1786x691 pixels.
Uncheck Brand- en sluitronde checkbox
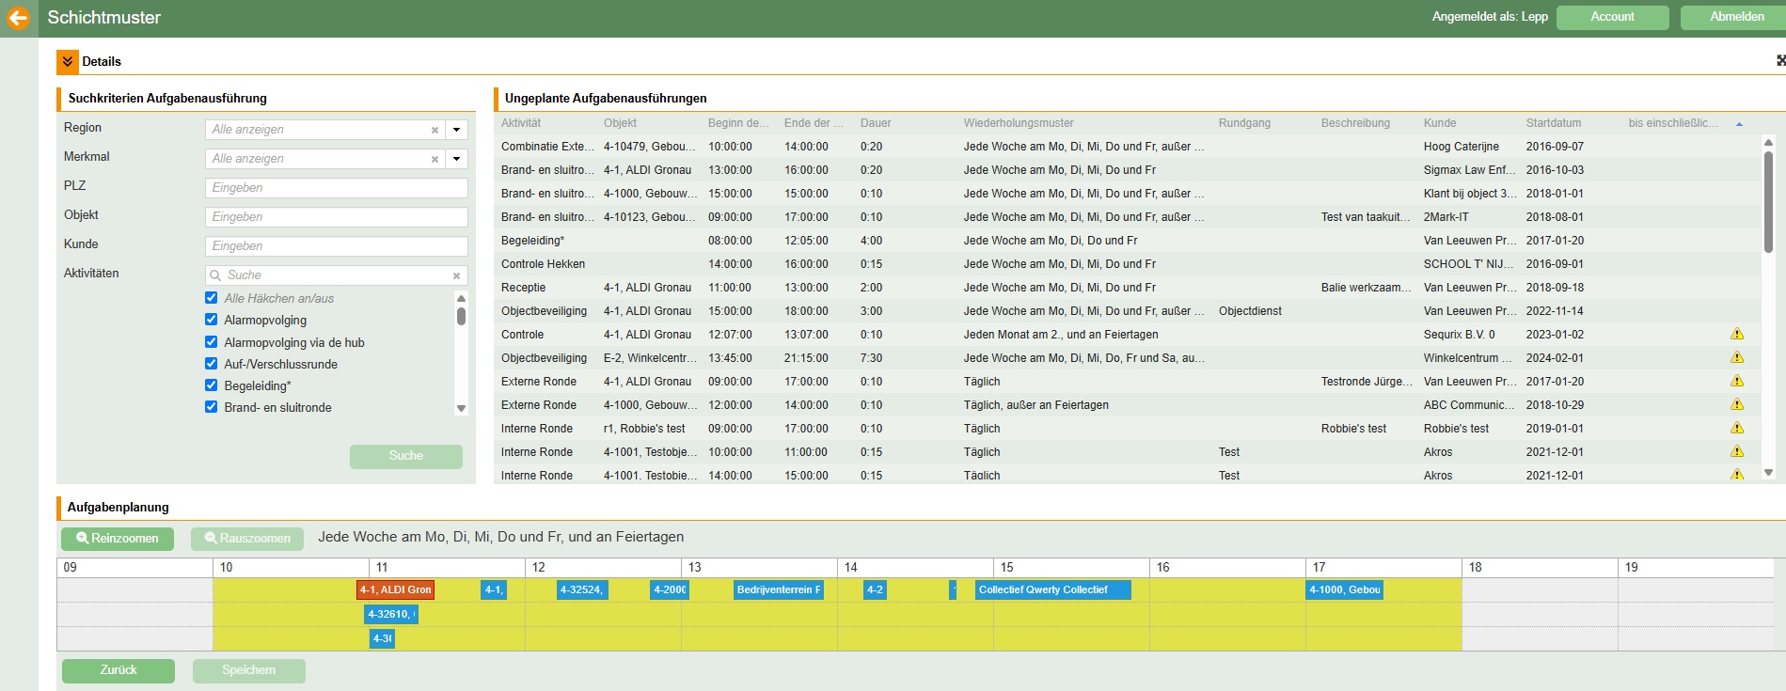[x=212, y=407]
